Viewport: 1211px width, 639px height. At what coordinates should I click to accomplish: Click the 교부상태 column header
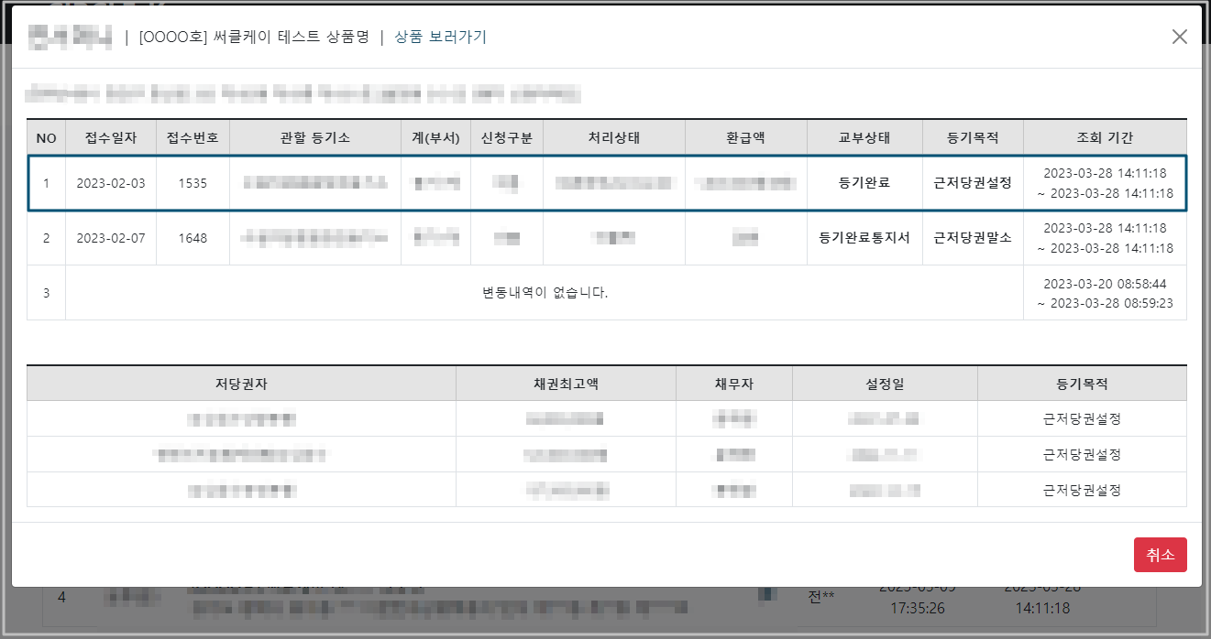tap(864, 138)
